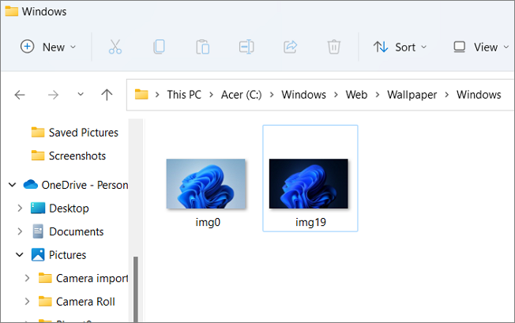Click the Documents icon in sidebar
The image size is (515, 323).
(x=38, y=231)
